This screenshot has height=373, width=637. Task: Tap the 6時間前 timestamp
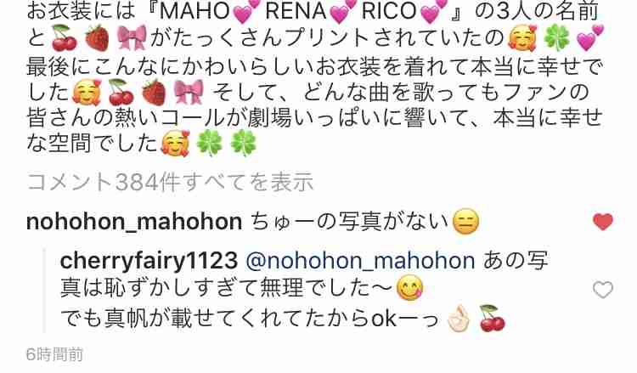point(54,354)
